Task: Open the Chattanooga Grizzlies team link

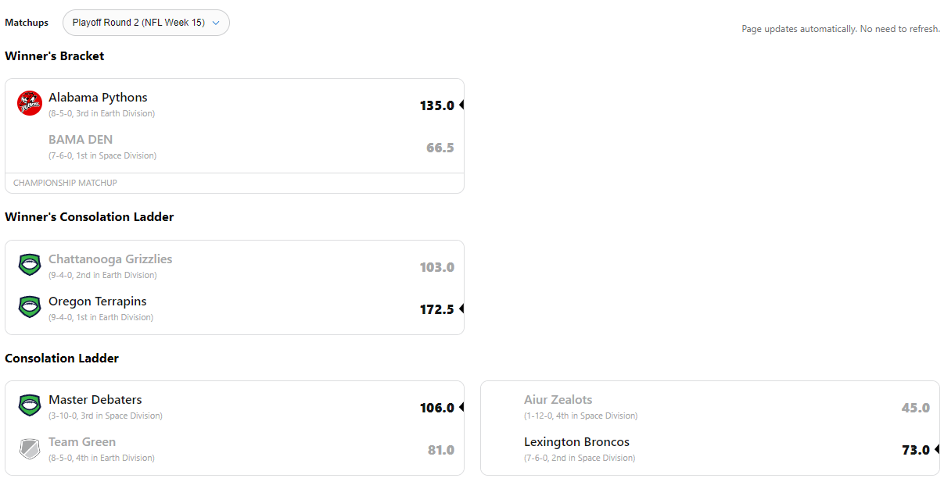Action: tap(110, 259)
